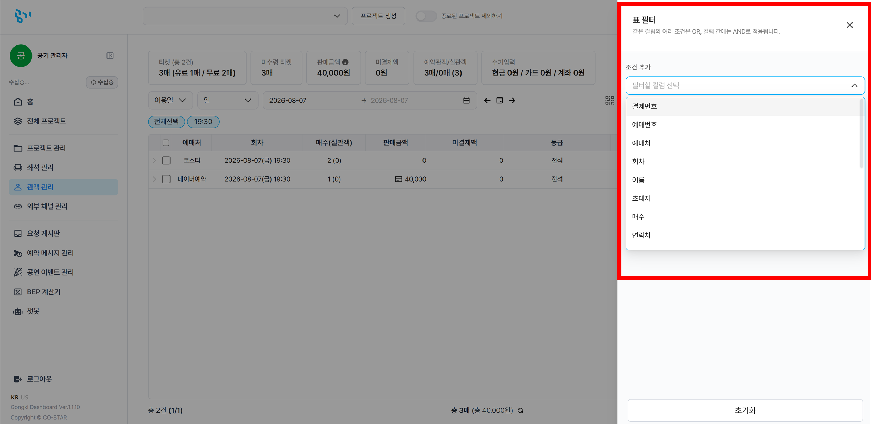Image resolution: width=871 pixels, height=424 pixels.
Task: Check the 코스타 row checkbox
Action: tap(166, 160)
